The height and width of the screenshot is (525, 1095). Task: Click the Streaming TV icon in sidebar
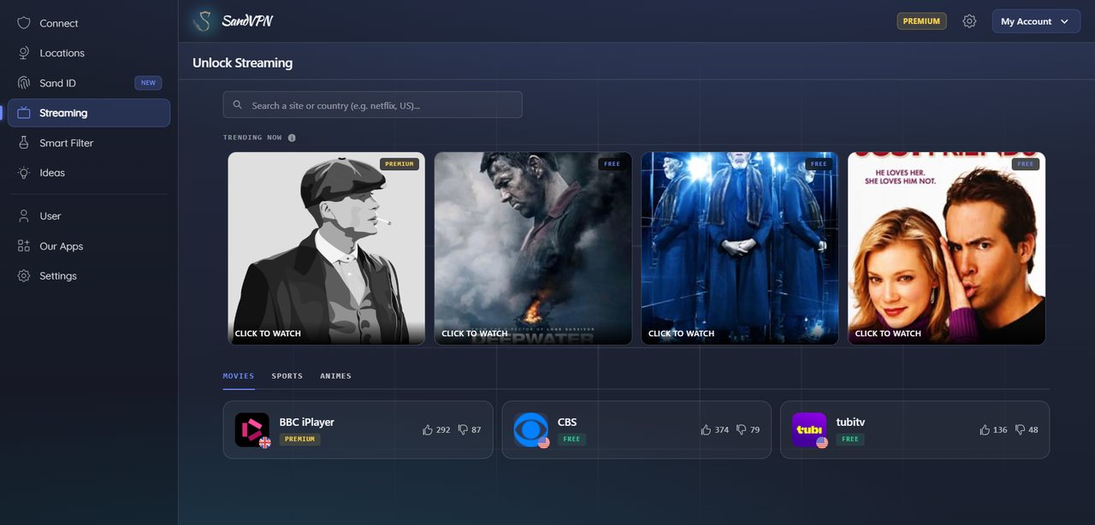pyautogui.click(x=24, y=113)
